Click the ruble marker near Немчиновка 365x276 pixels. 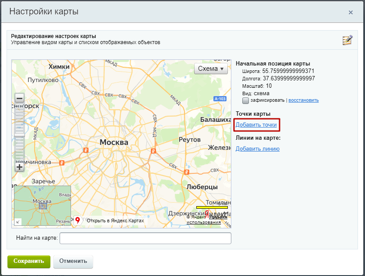[62, 163]
